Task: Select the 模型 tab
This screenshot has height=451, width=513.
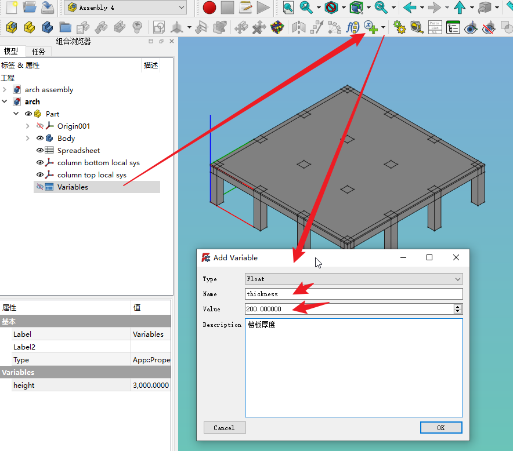Action: [x=11, y=52]
